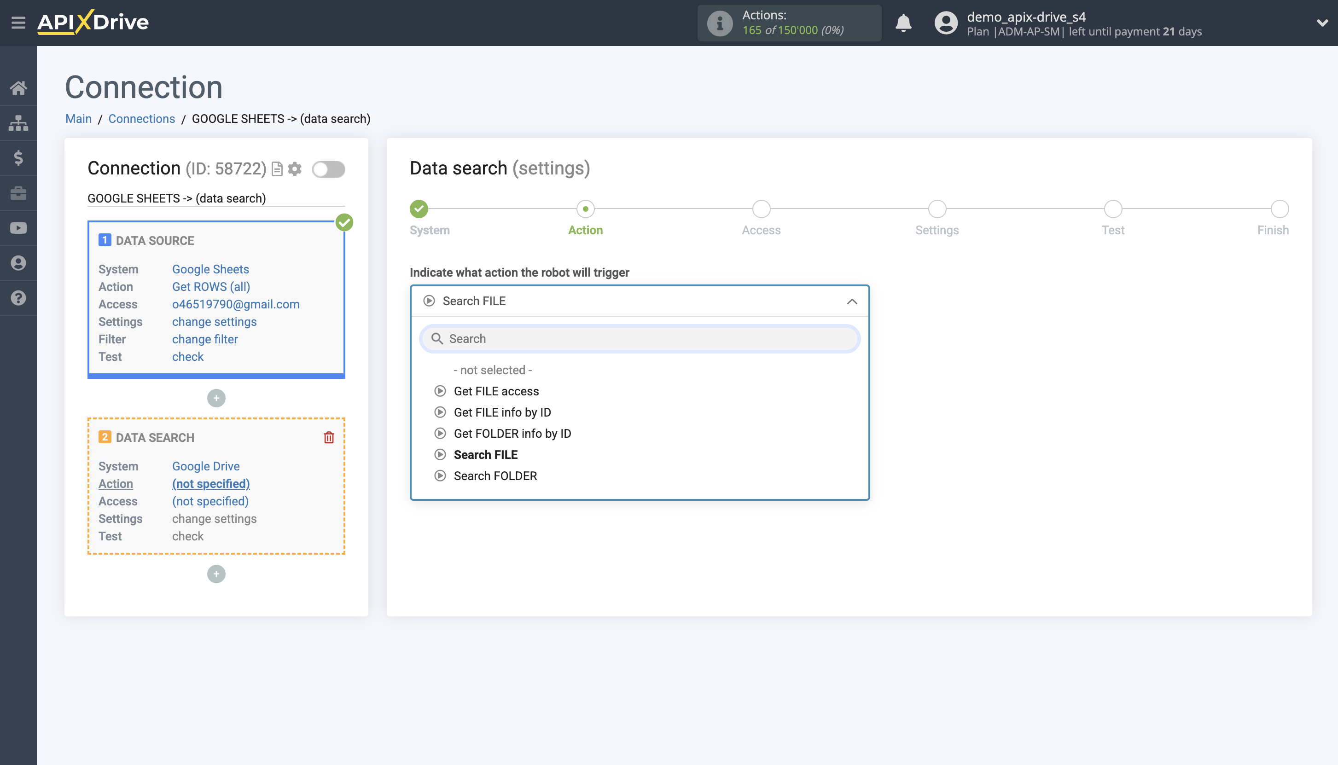
Task: Select the Get FILE access option
Action: (496, 391)
